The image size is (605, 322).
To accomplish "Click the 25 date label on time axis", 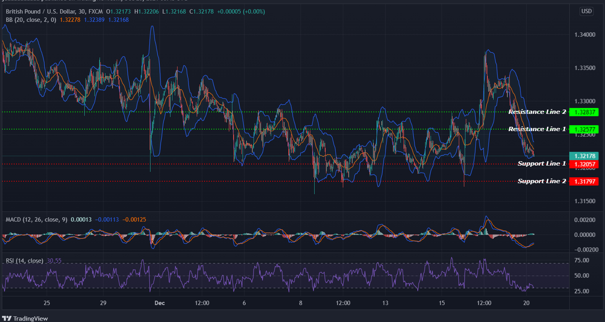I will coord(47,303).
